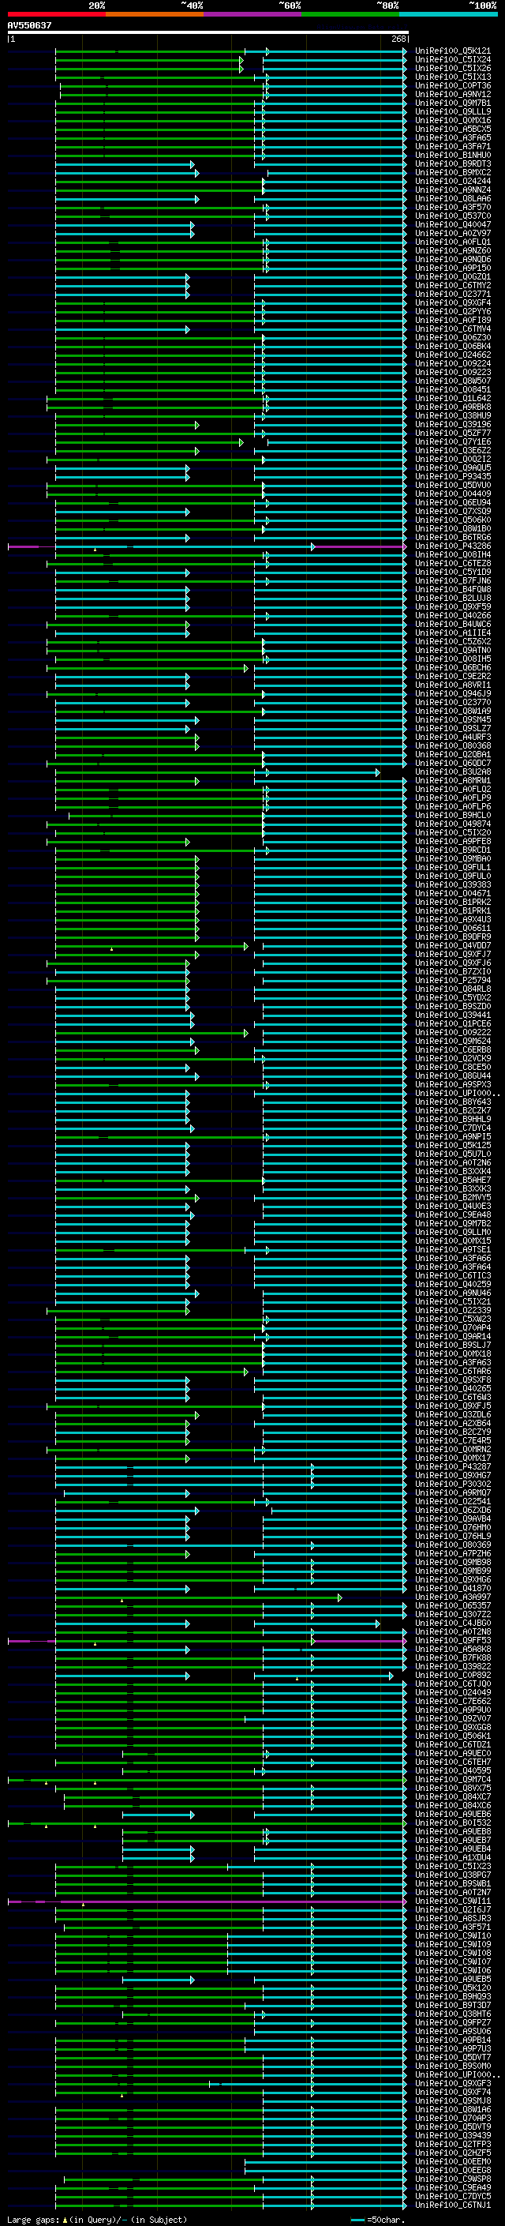Click the UniRef100_Q5K120 label
The height and width of the screenshot is (2226, 505).
(452, 1988)
